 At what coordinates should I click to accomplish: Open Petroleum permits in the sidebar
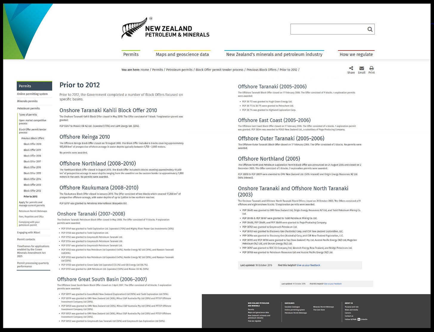[x=28, y=108]
